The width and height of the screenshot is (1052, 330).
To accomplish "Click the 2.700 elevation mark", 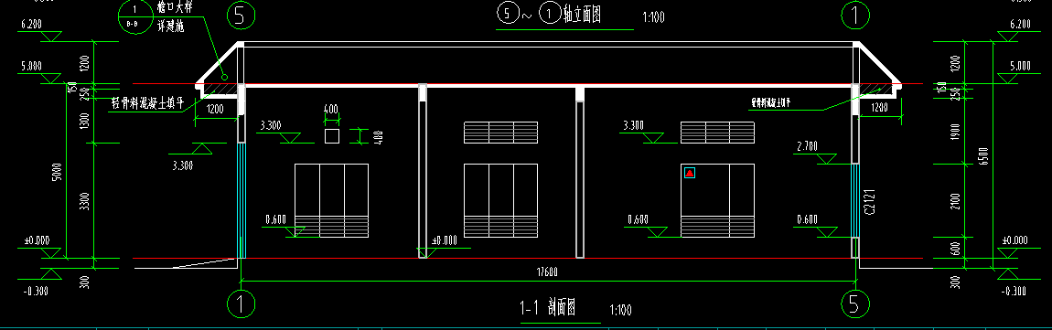I will [808, 145].
